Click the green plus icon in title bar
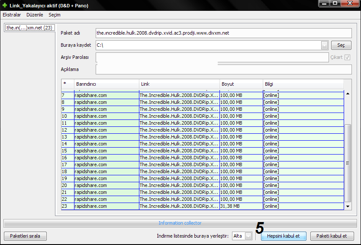Viewport: 361px width, 245px height. pyautogui.click(x=5, y=6)
